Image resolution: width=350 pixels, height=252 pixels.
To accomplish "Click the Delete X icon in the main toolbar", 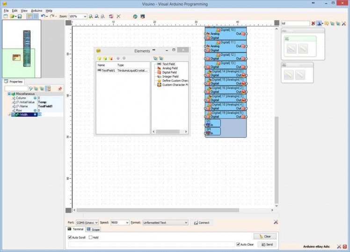I will [x=118, y=16].
